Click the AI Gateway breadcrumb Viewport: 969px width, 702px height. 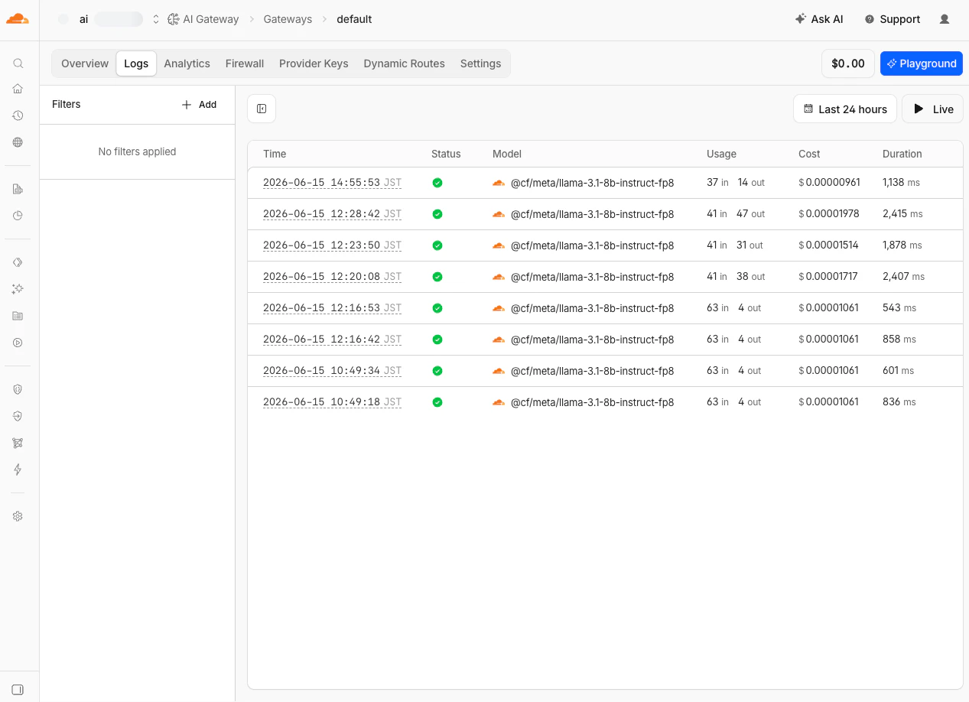(203, 19)
